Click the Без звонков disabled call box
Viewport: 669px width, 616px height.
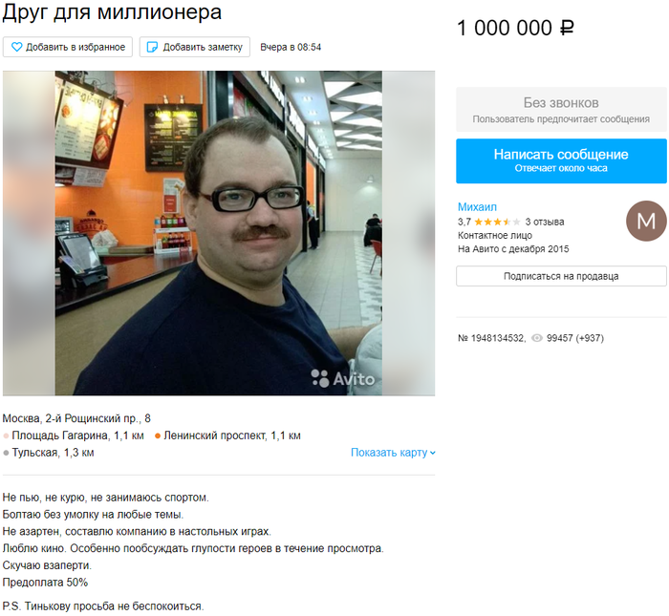[x=561, y=110]
